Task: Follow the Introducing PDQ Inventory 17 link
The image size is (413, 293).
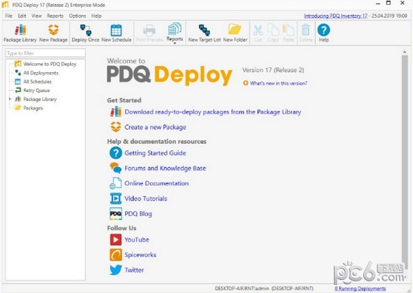Action: (336, 16)
